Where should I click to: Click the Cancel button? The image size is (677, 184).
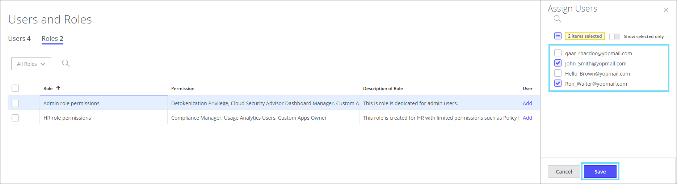[564, 172]
